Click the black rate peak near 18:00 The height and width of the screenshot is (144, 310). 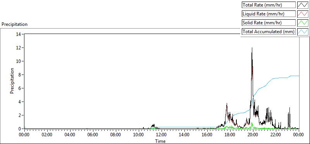pos(227,103)
